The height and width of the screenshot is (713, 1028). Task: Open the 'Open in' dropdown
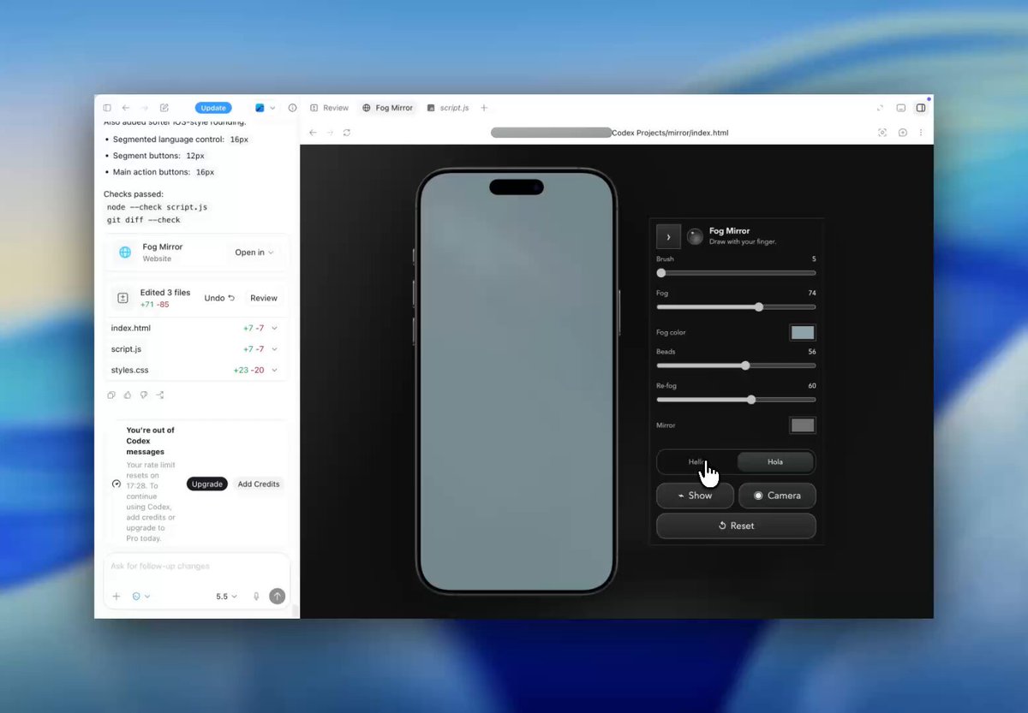tap(254, 253)
